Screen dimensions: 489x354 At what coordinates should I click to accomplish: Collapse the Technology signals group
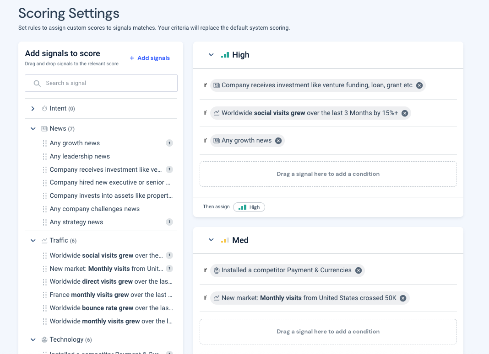click(x=33, y=340)
